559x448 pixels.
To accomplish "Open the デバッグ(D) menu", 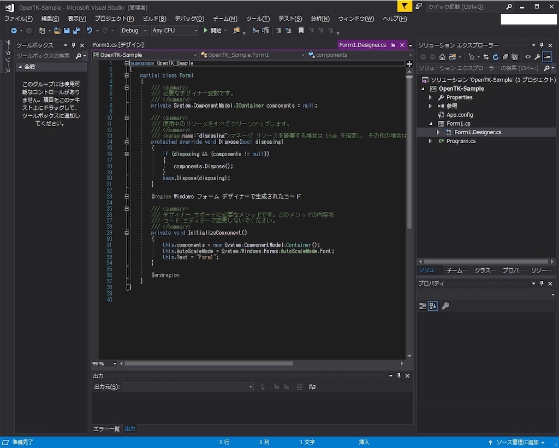I will (189, 19).
